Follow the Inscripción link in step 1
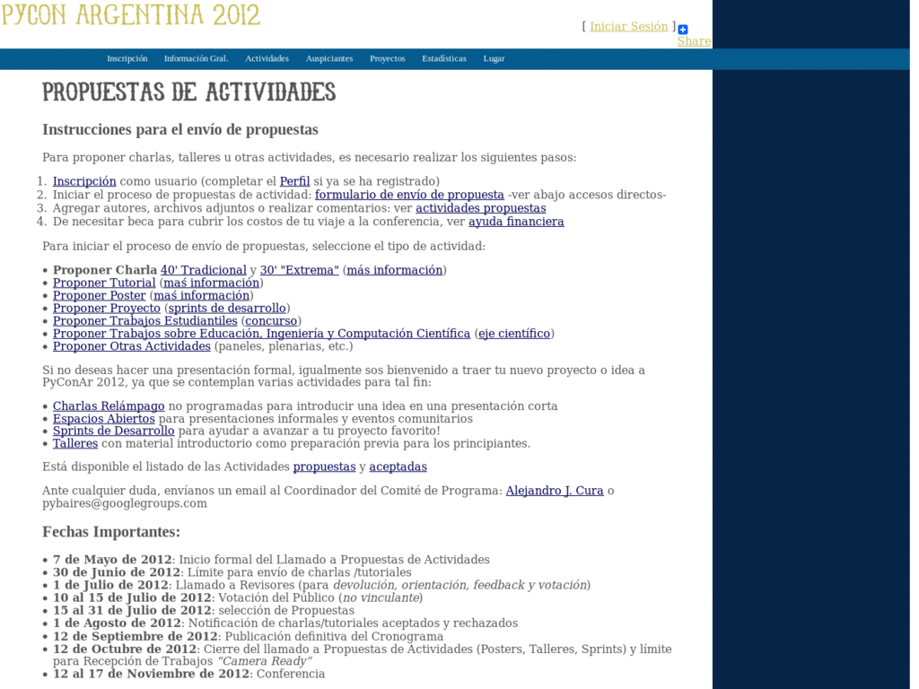 tap(84, 181)
